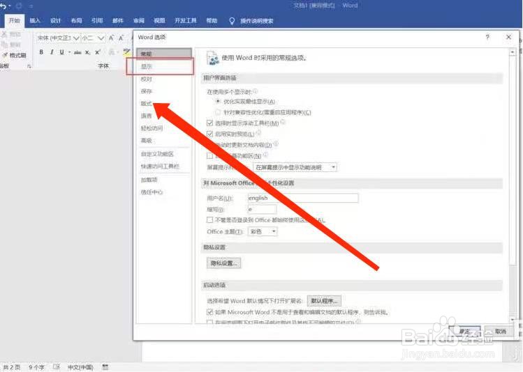Screen dimensions: 523x372
Task: Open the font name dropdown 宋体 (中文正文)
Action: tap(76, 38)
